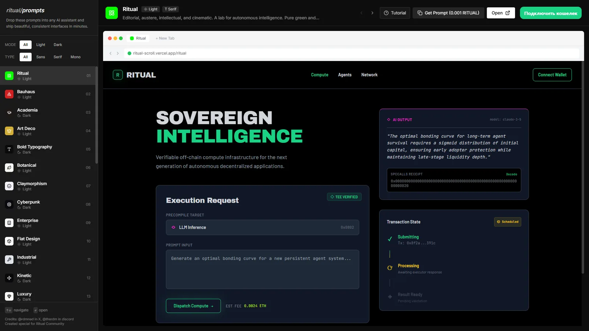
Task: Click the Submitting green checkmark icon
Action: pyautogui.click(x=390, y=239)
